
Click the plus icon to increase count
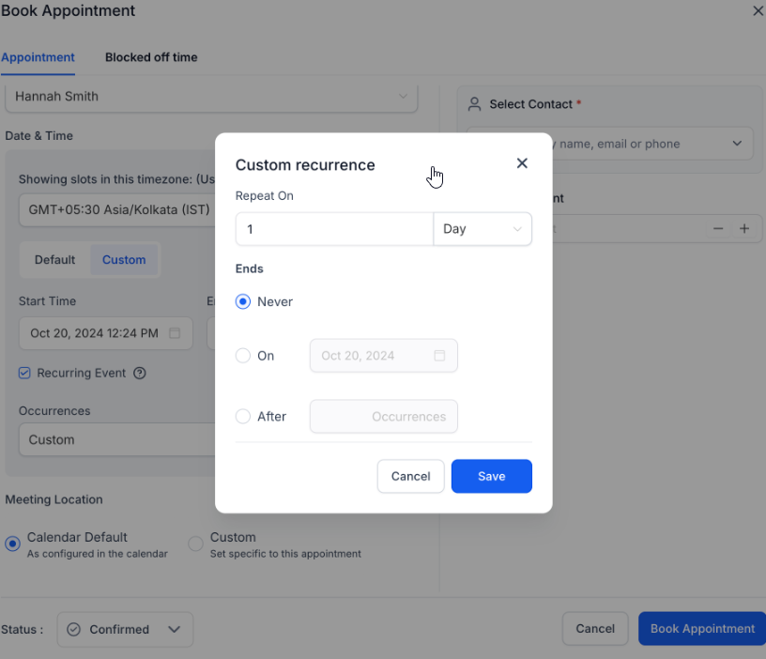pyautogui.click(x=744, y=228)
